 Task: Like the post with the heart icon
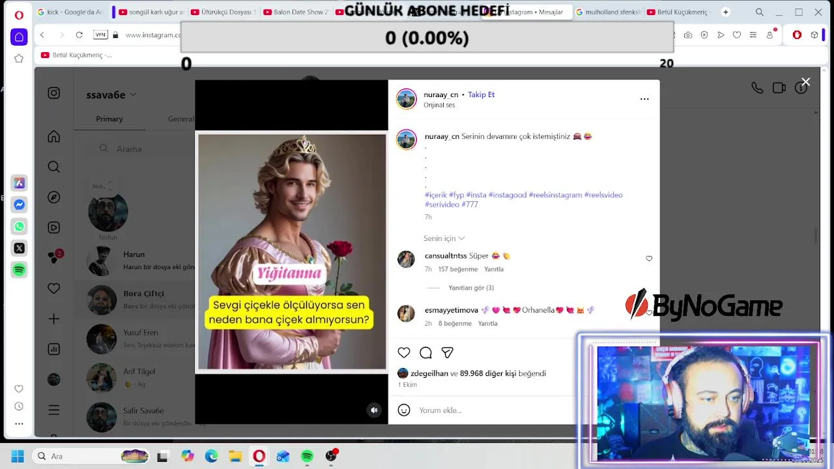click(404, 352)
